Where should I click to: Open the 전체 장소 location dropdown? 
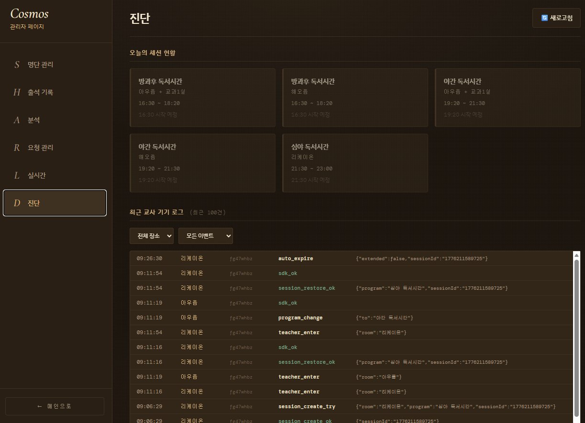pos(152,236)
